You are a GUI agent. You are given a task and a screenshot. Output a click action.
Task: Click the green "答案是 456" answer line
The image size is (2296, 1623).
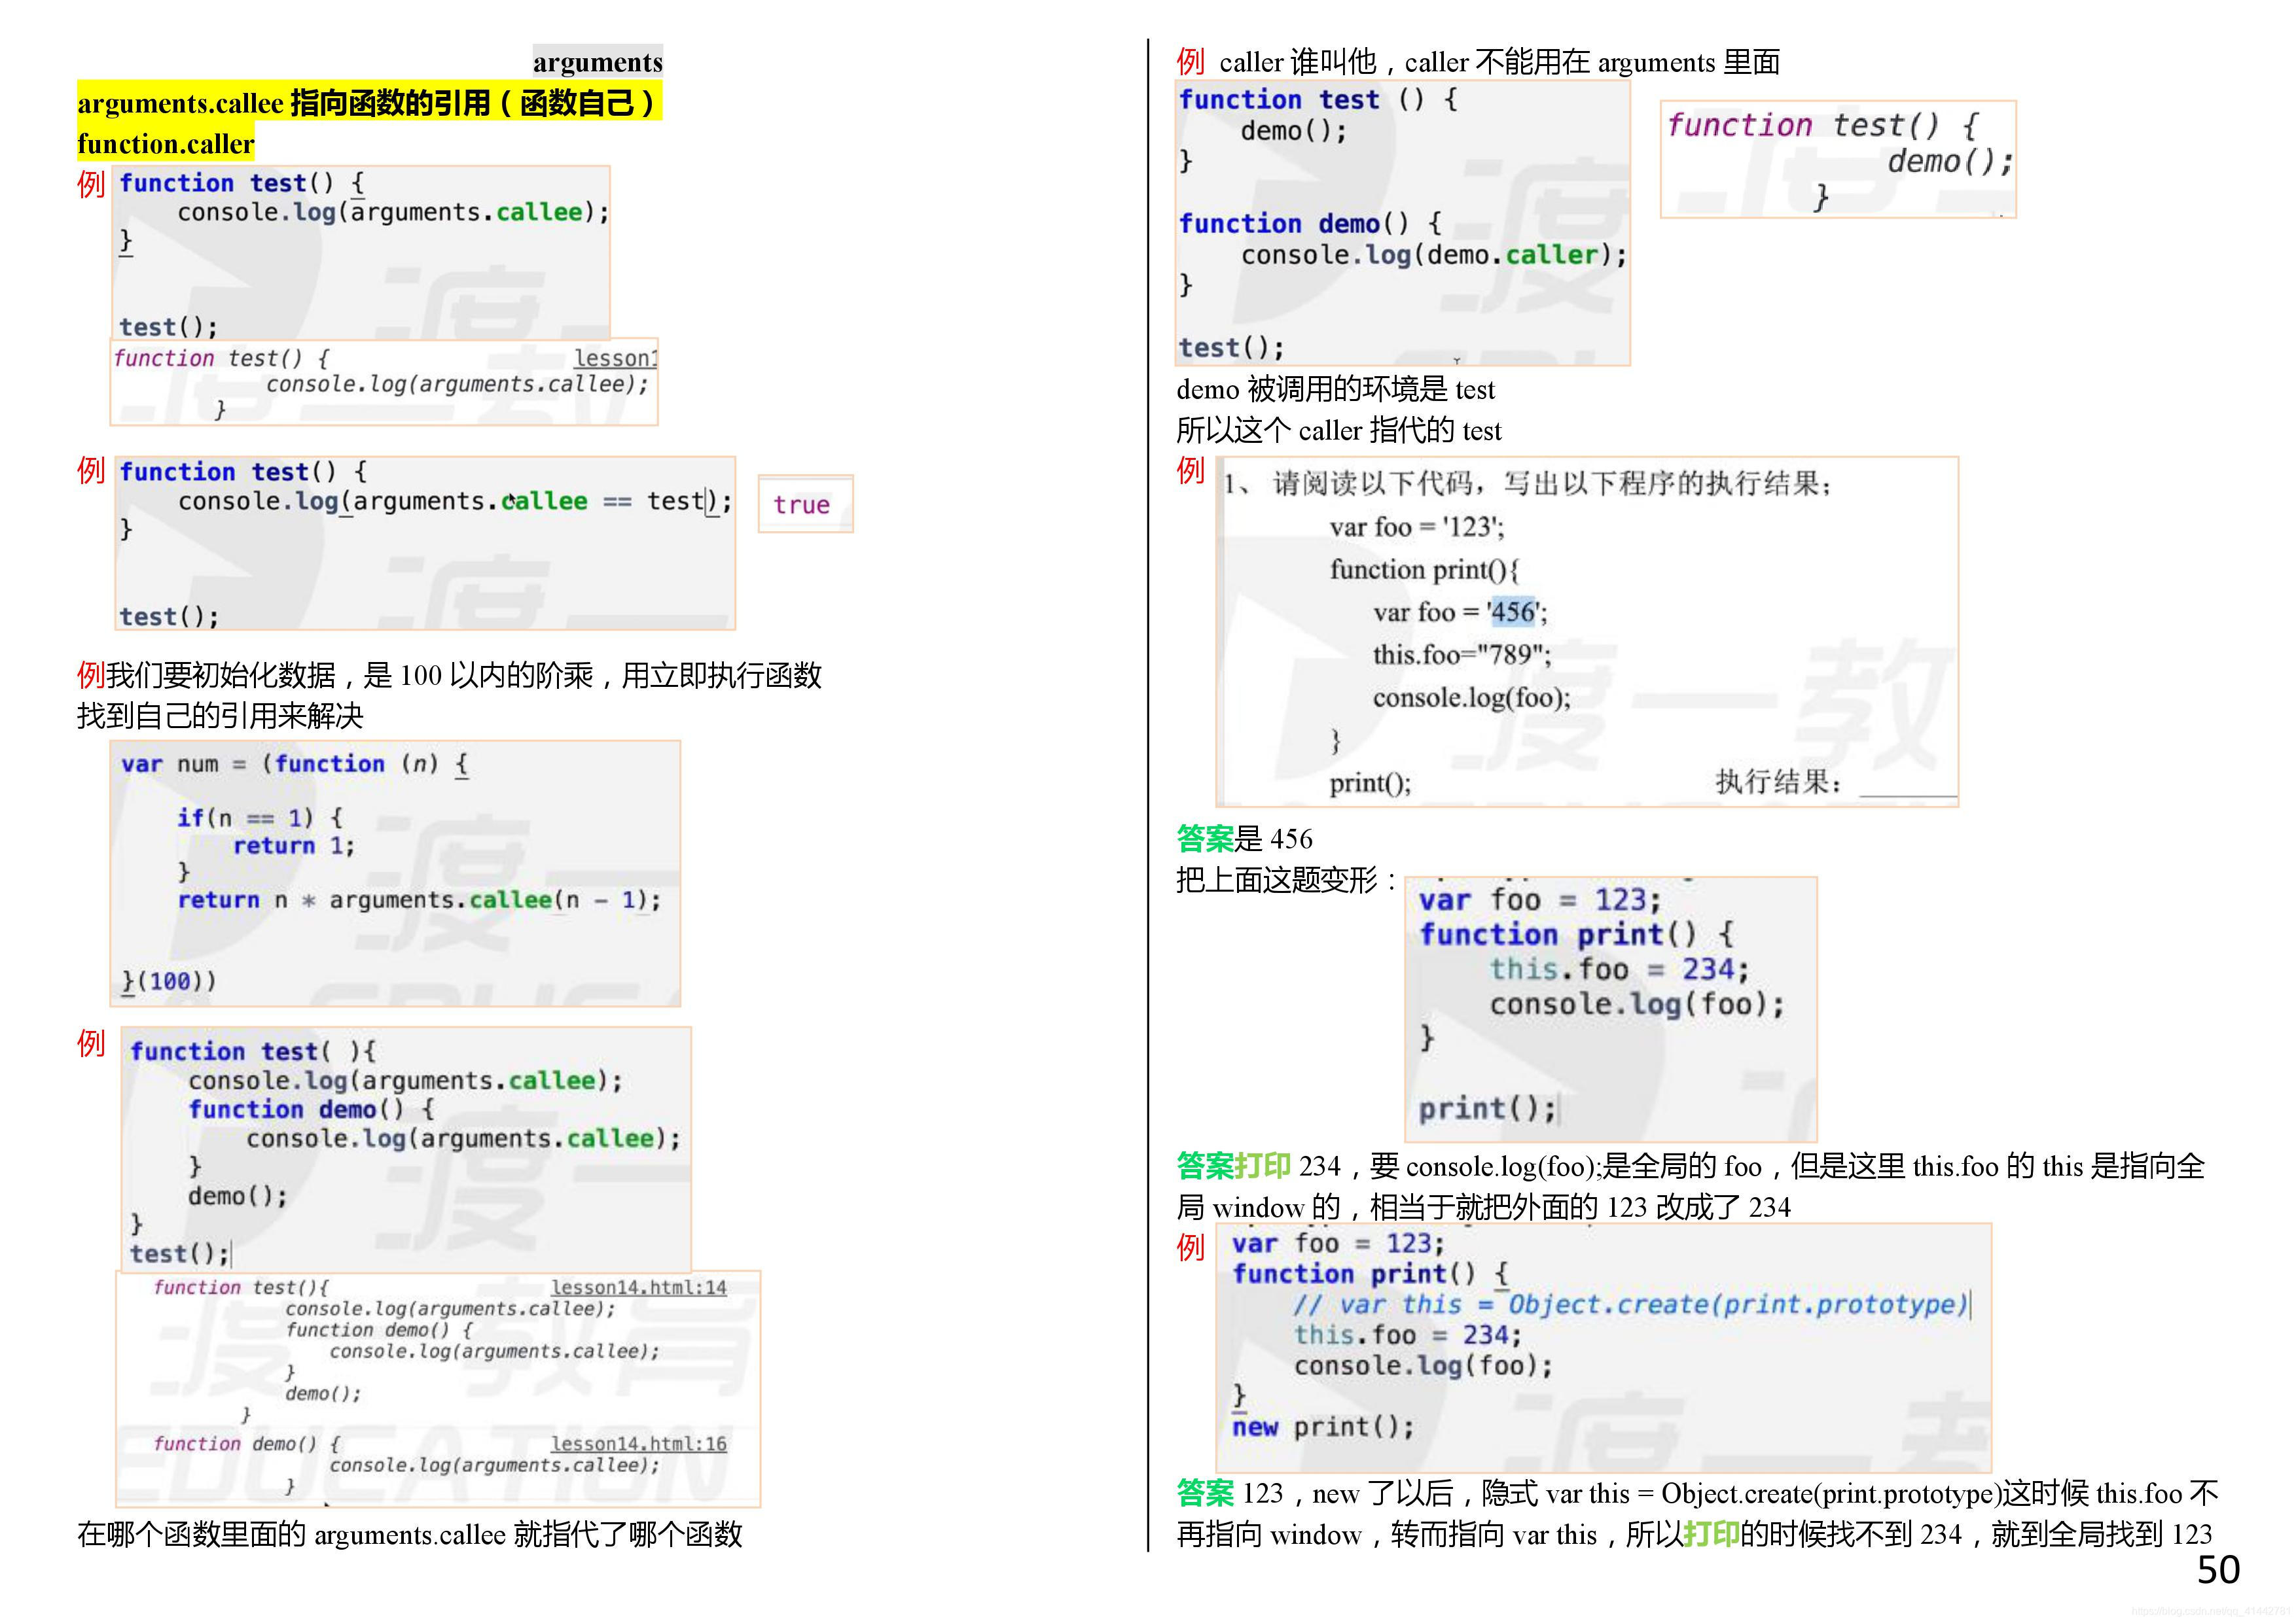point(1244,839)
